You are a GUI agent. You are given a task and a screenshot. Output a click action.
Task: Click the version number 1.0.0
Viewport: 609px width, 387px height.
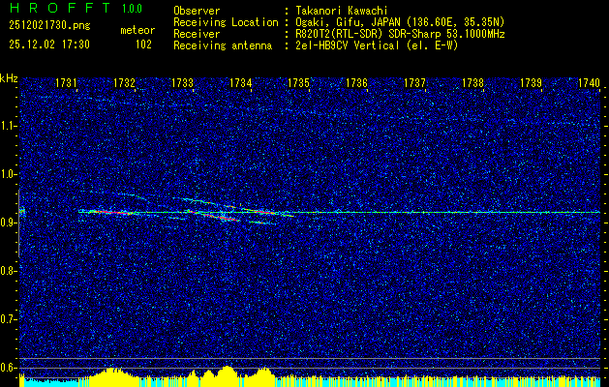pyautogui.click(x=132, y=9)
